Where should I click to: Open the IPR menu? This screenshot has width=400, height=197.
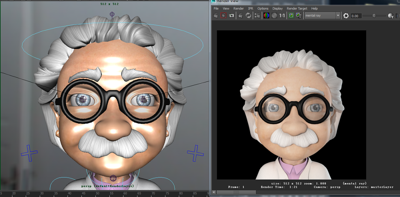pos(250,9)
